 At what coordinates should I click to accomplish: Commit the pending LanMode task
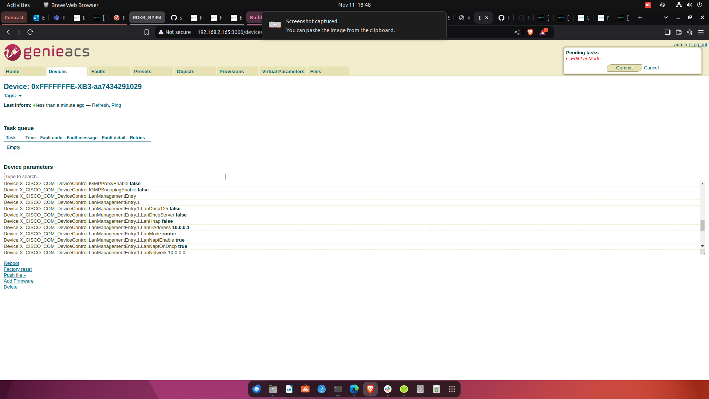(x=624, y=68)
